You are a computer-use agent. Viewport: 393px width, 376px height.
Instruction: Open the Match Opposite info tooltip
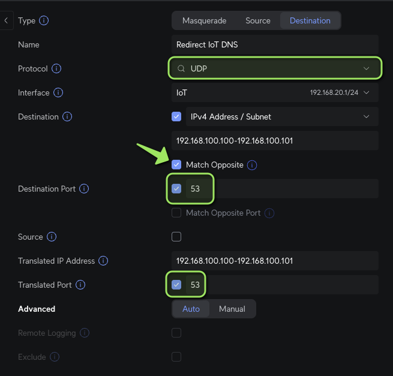click(x=252, y=165)
